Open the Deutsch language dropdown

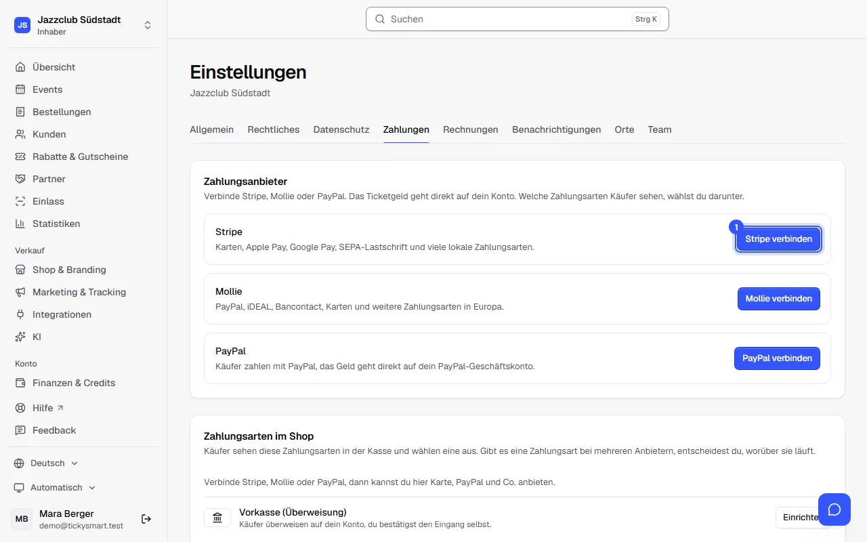click(x=46, y=463)
